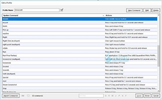Click the profile options checkmark icon beside Profile Name
This screenshot has height=100, width=162.
tap(62, 10)
